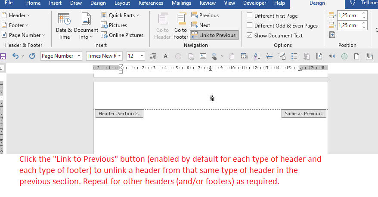Click the bullet list icon in toolbar
This screenshot has height=197, width=378.
pos(294,56)
